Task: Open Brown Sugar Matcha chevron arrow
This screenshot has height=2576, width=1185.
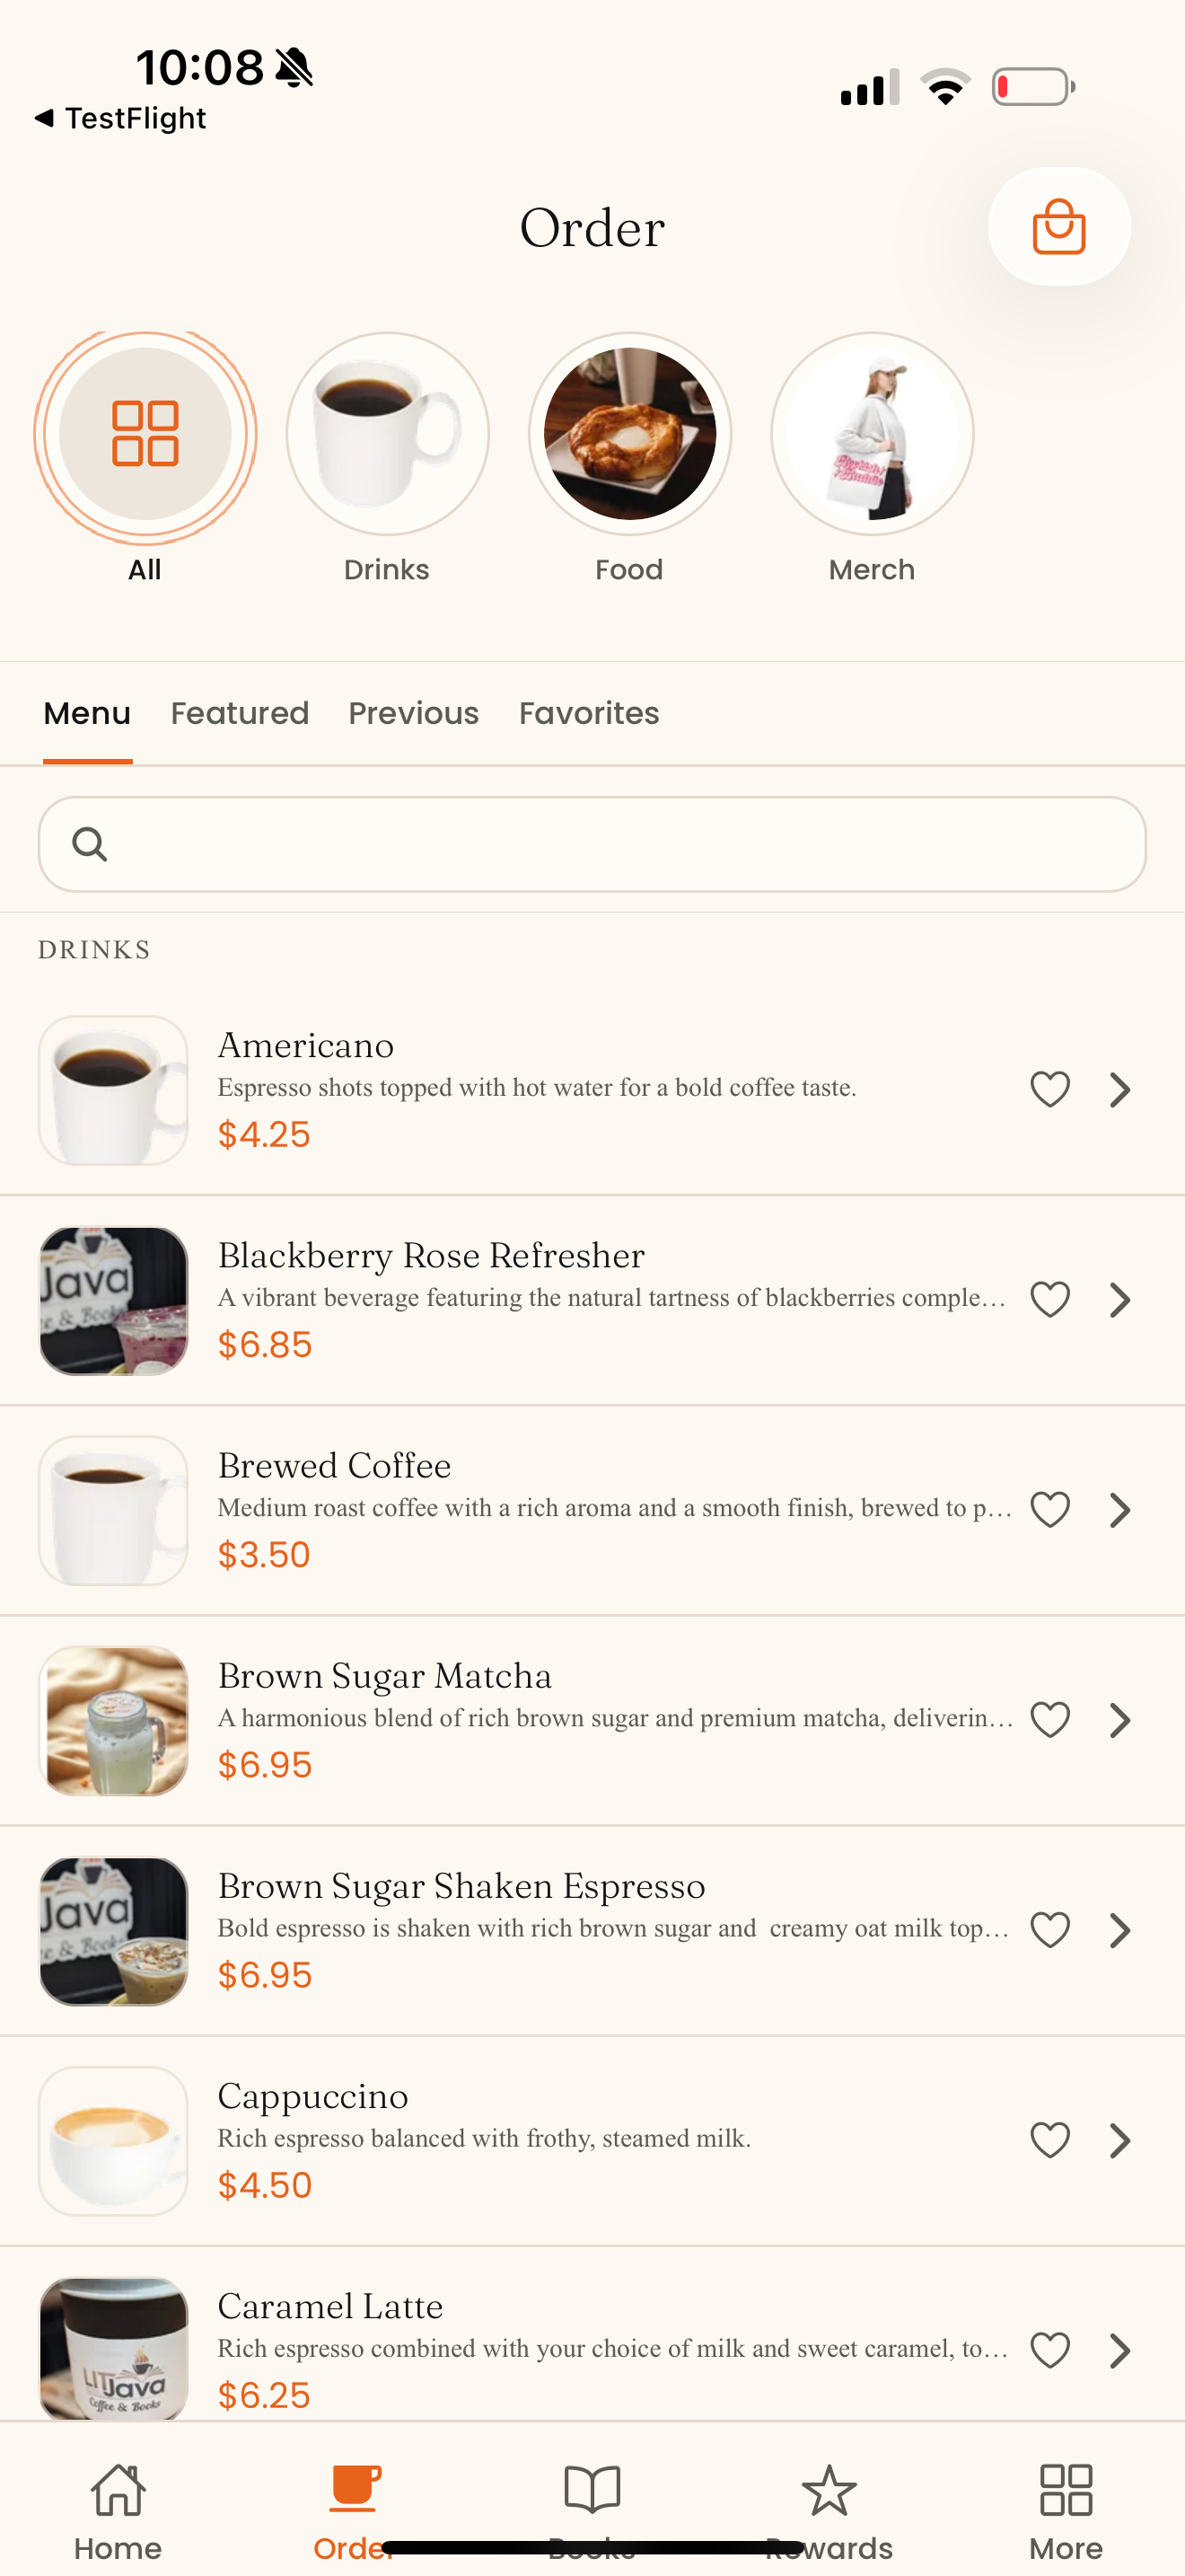Action: coord(1120,1720)
